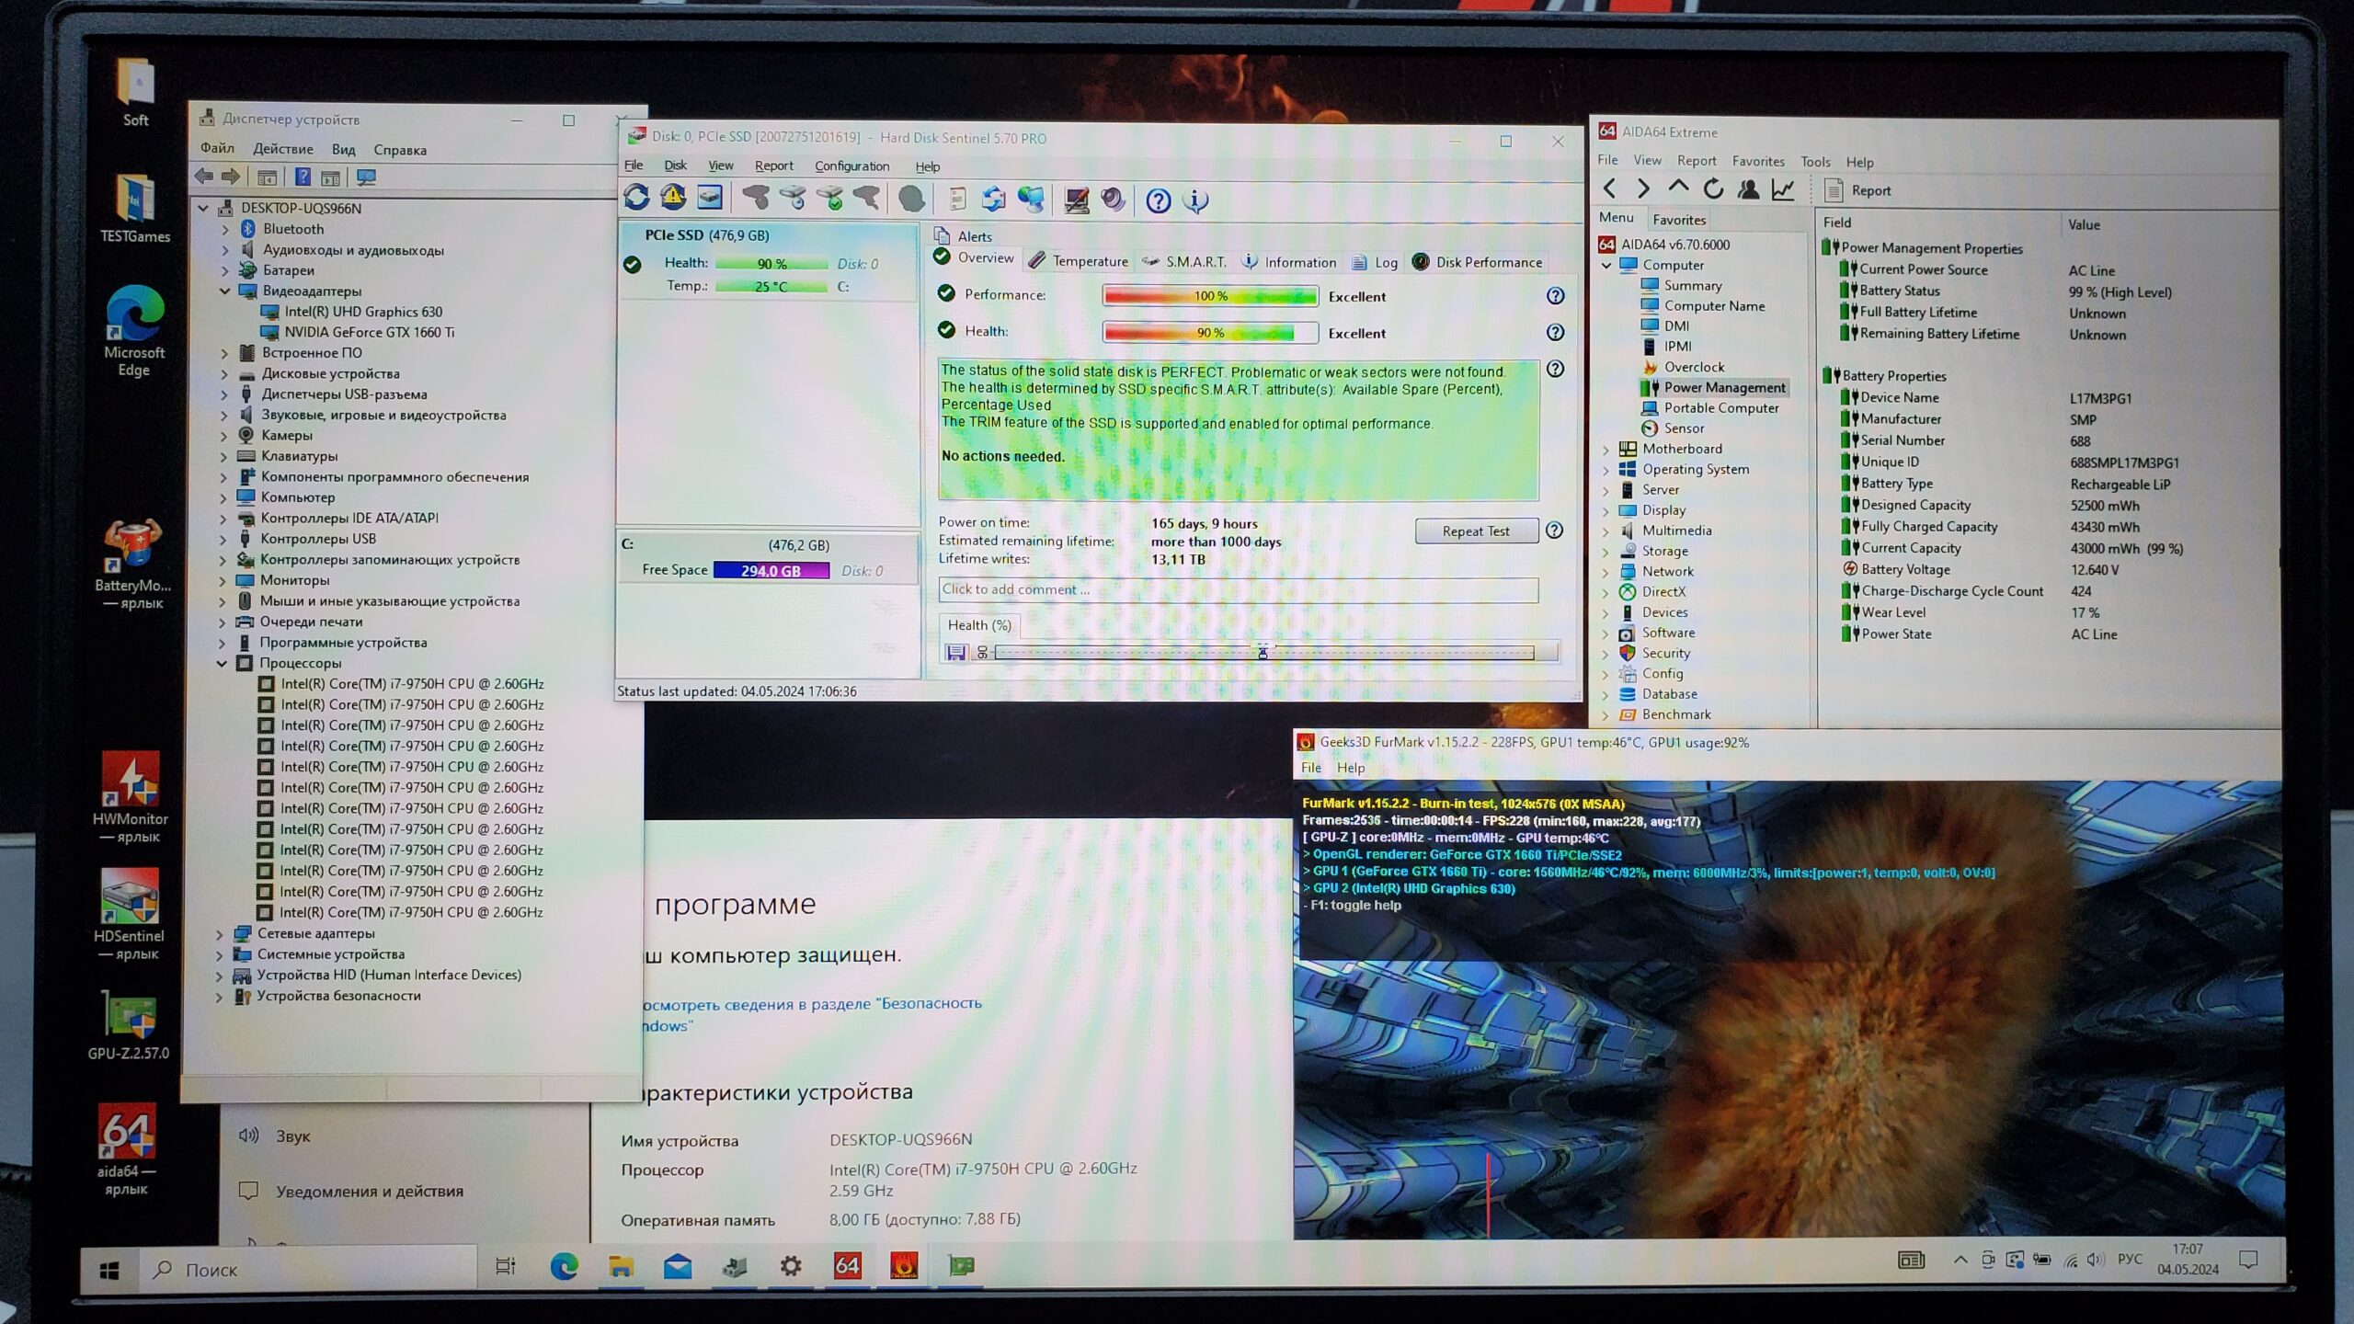Viewport: 2354px width, 1324px height.
Task: Click the comment input field
Action: click(x=1237, y=589)
